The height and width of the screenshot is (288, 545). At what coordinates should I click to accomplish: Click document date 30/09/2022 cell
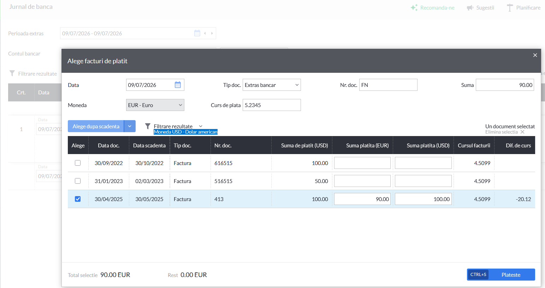(x=109, y=163)
